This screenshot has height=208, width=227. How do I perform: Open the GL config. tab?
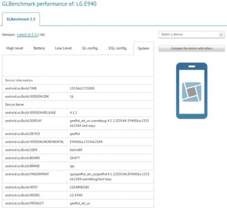pos(90,48)
